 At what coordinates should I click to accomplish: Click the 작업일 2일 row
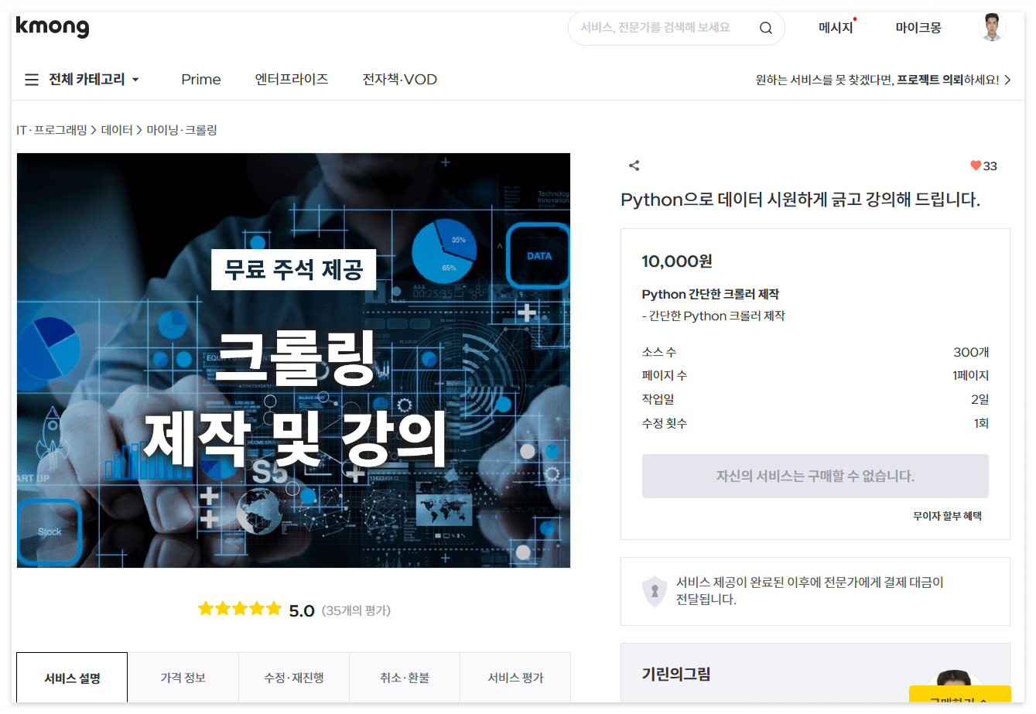pyautogui.click(x=815, y=399)
